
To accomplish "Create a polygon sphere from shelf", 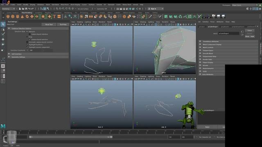I will (x=8, y=16).
